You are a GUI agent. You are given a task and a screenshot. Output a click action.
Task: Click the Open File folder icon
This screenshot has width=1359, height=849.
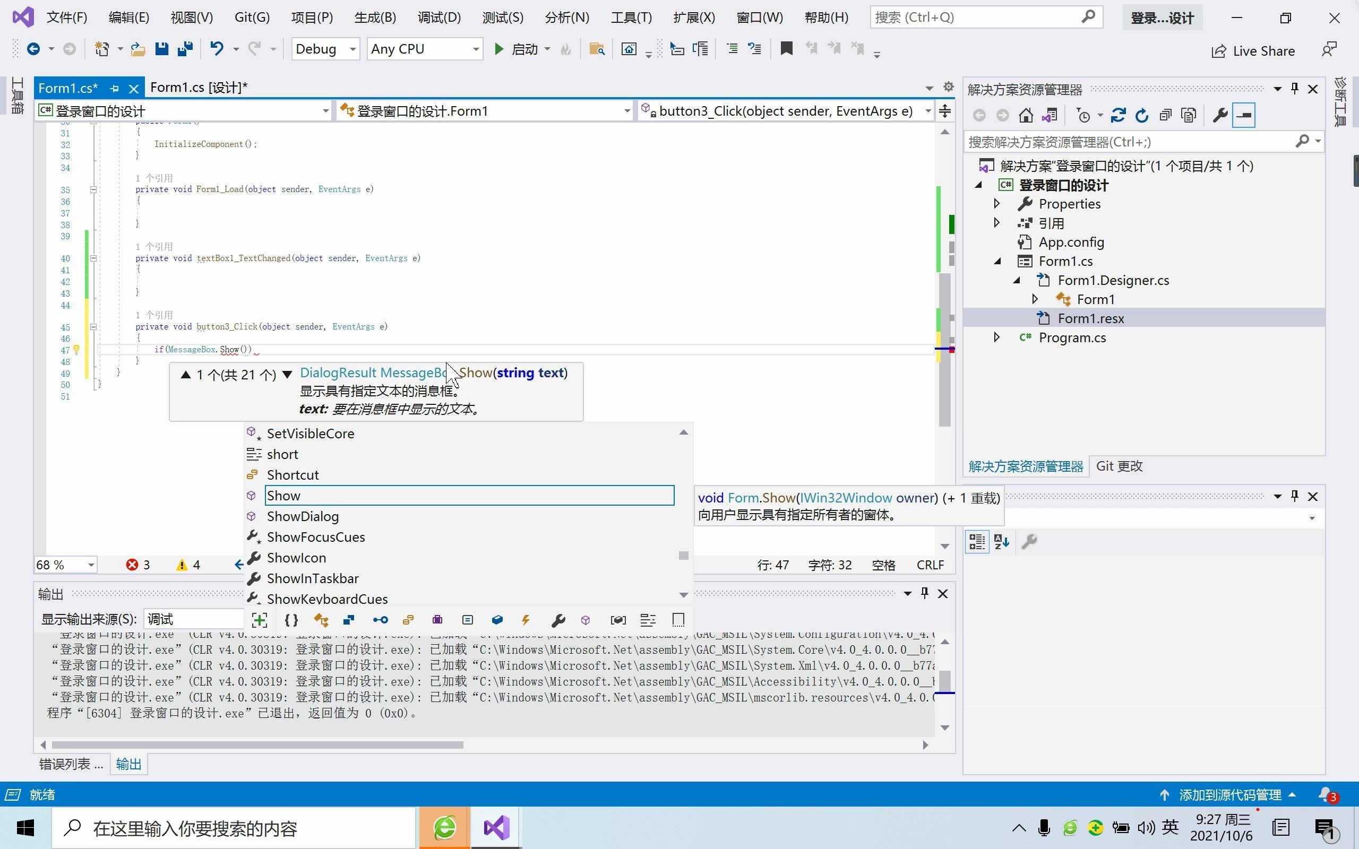[138, 49]
